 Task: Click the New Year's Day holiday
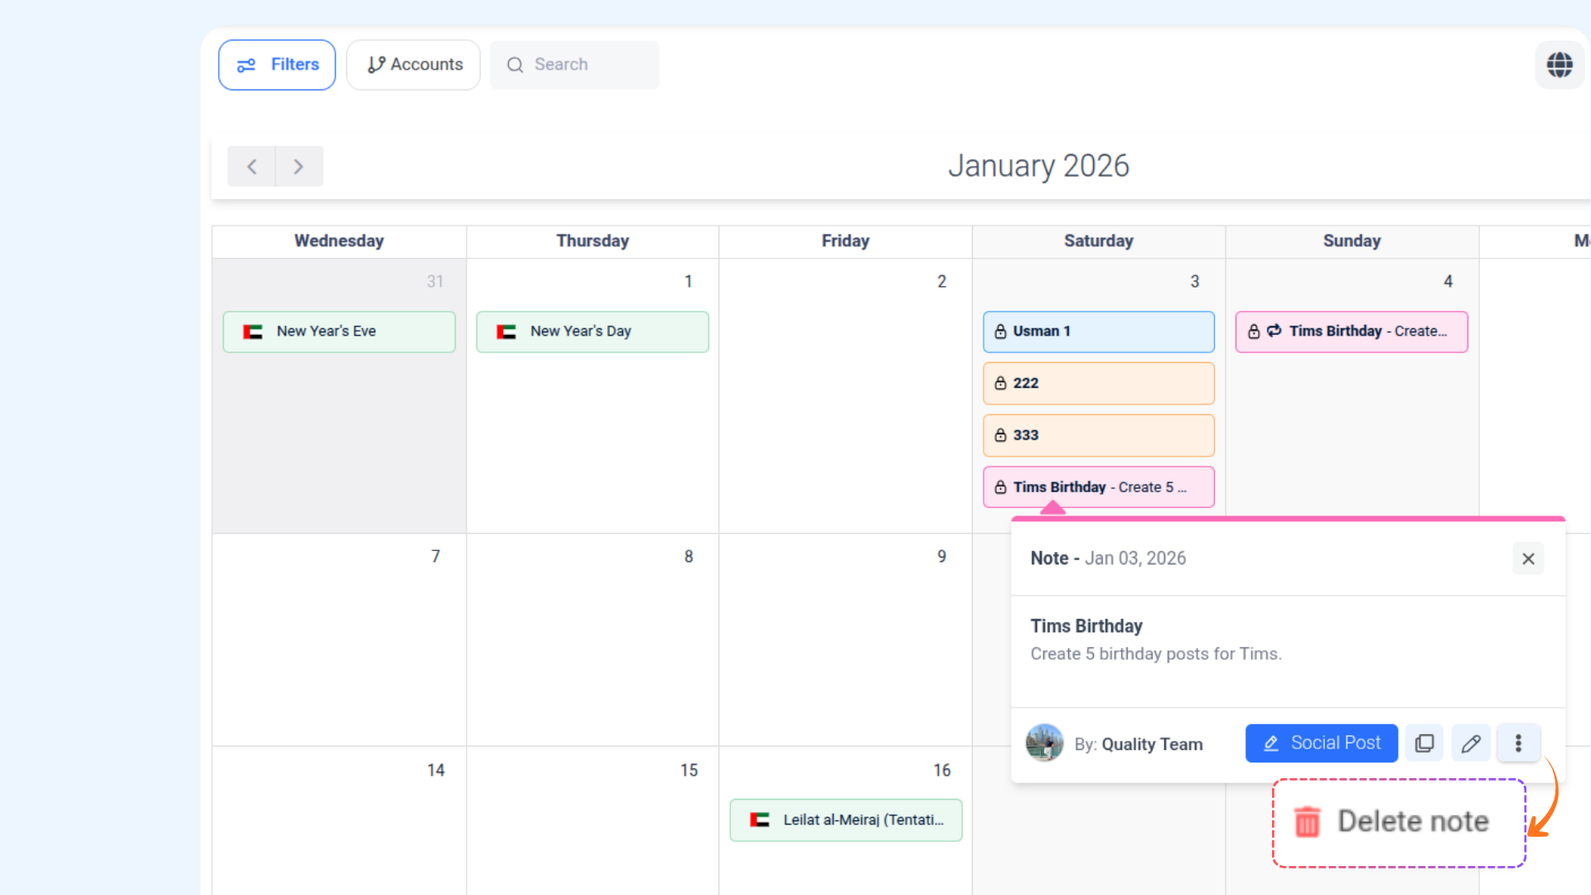[592, 331]
